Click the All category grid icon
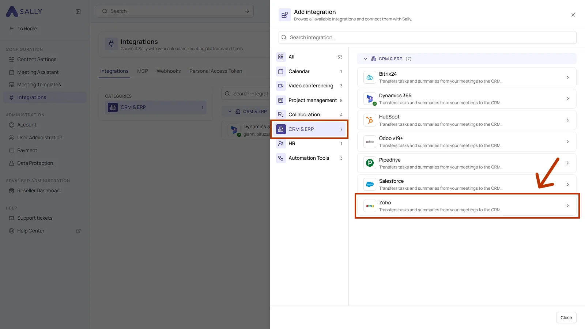 click(281, 57)
